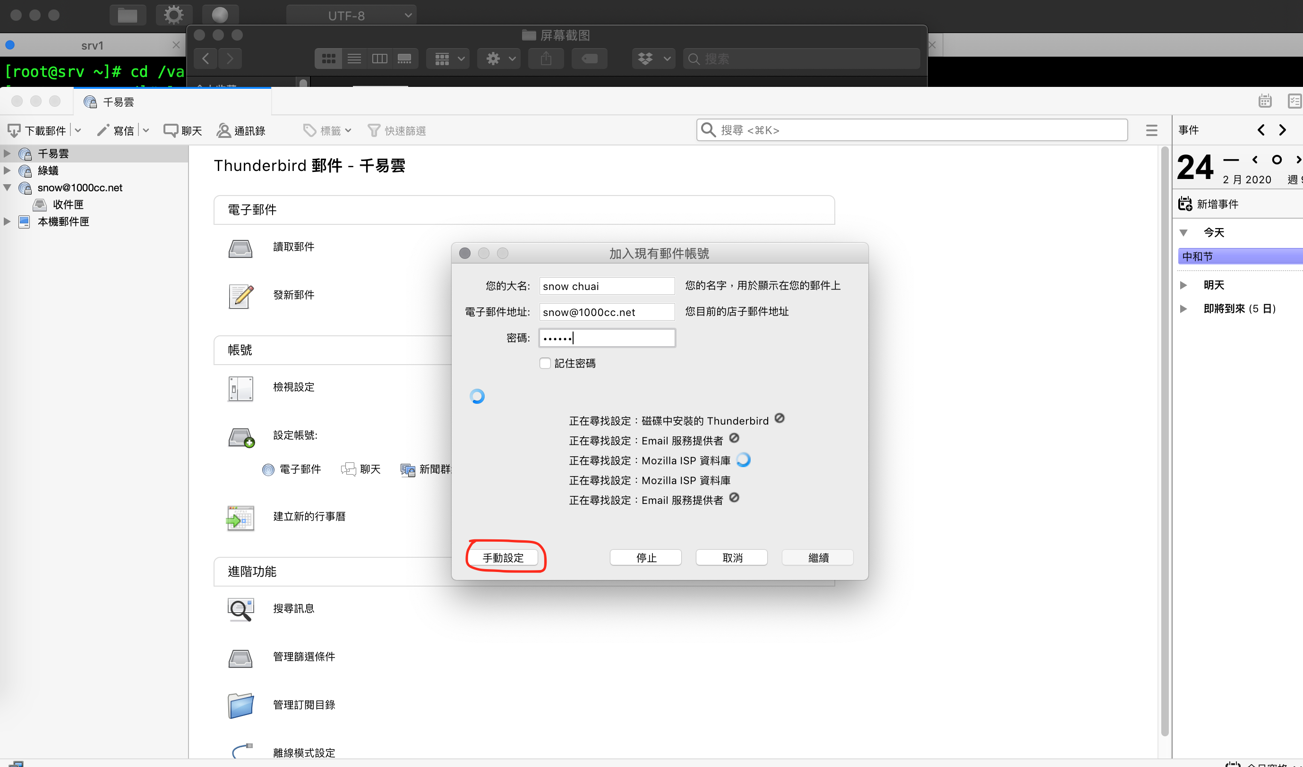Click the 聊天 account setup link
The height and width of the screenshot is (767, 1303).
[361, 469]
